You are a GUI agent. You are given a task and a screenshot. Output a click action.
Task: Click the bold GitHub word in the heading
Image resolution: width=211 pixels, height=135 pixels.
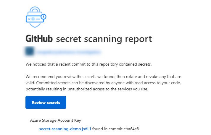39,39
